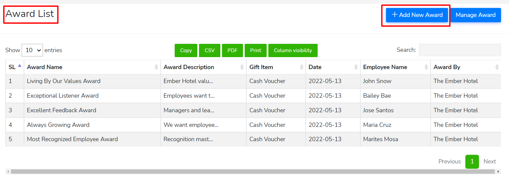Go to the Previous page

[x=449, y=161]
